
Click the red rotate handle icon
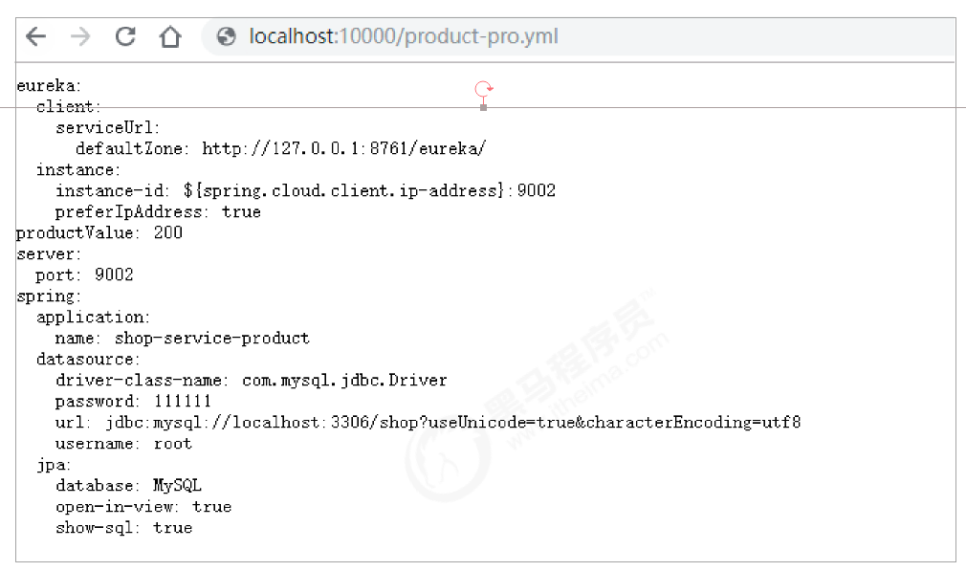[484, 89]
